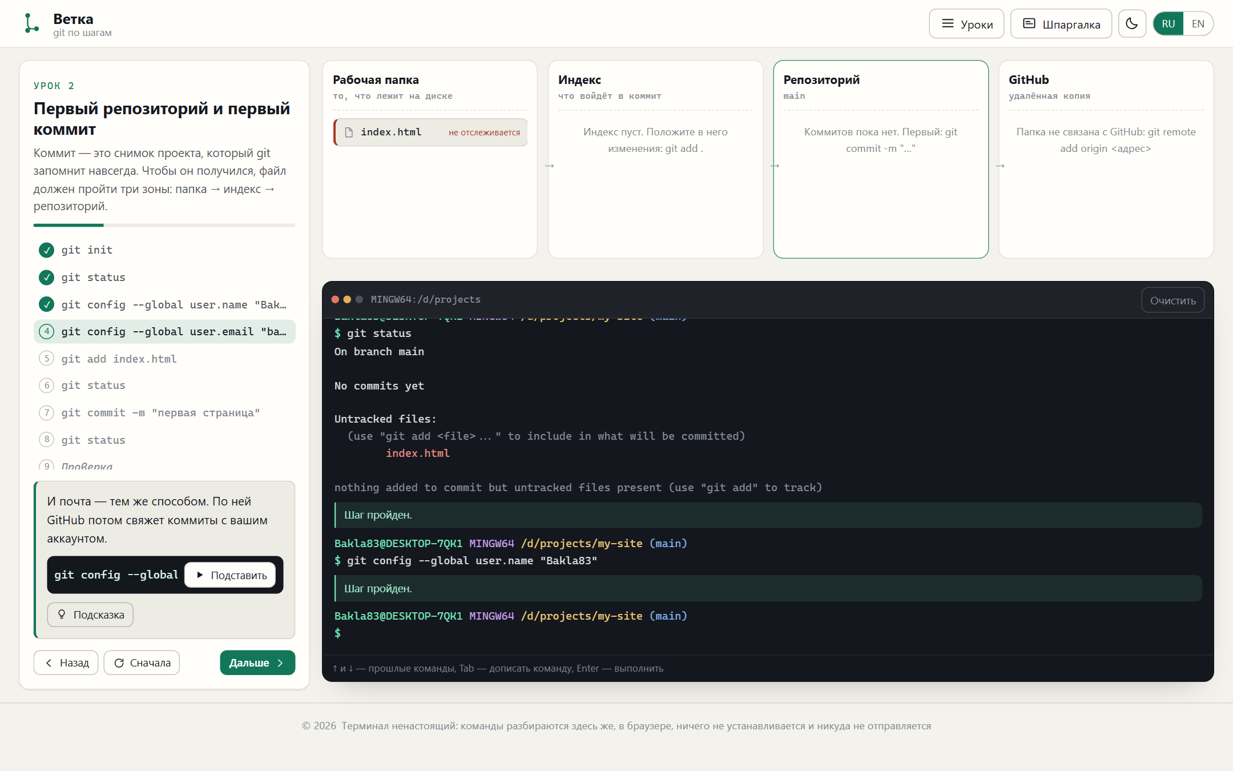The height and width of the screenshot is (771, 1233).
Task: Click the gray dot in terminal title bar
Action: (x=359, y=299)
